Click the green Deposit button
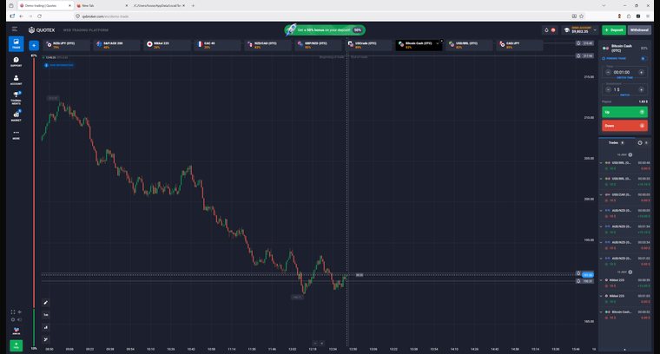Viewport: 660px width, 354px height. (x=614, y=29)
